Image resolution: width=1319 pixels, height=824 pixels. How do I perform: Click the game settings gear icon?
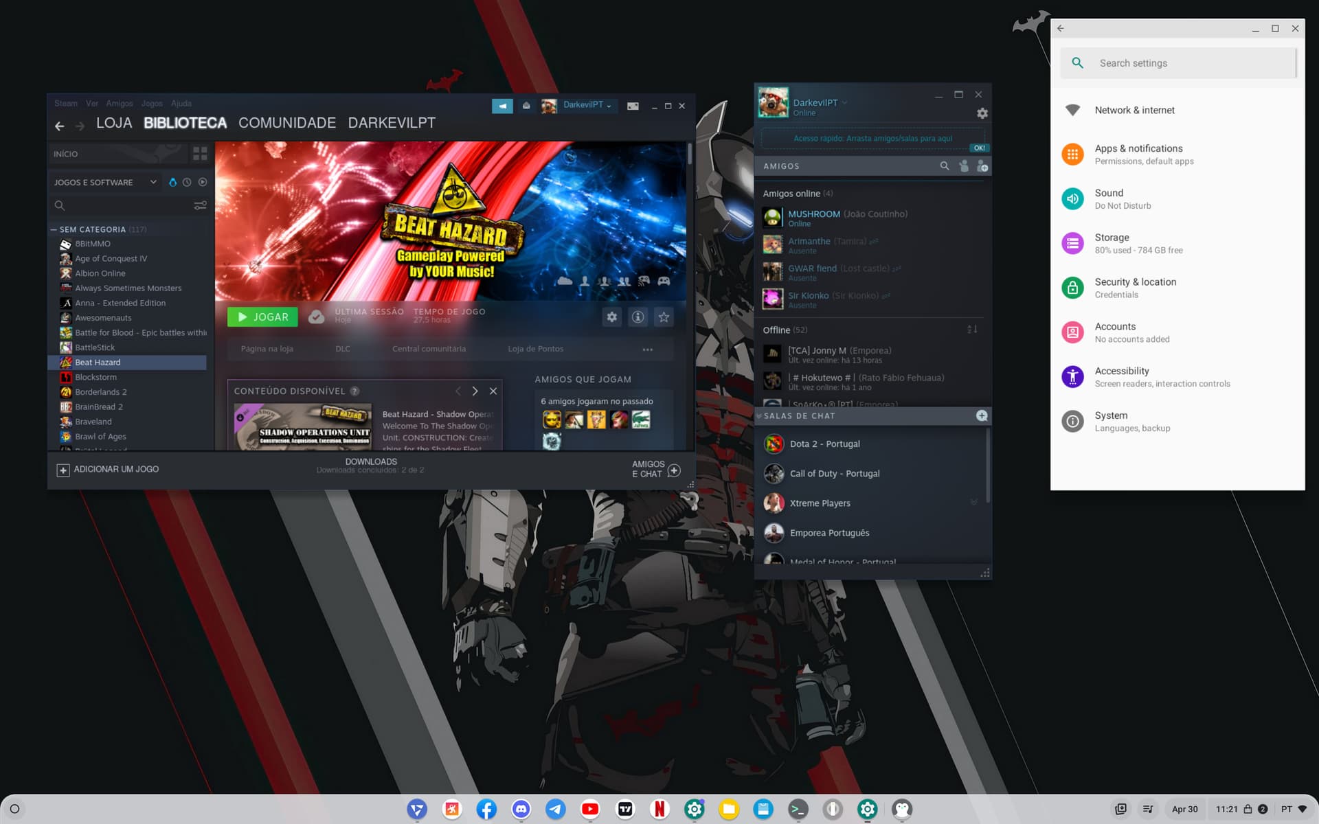click(611, 314)
